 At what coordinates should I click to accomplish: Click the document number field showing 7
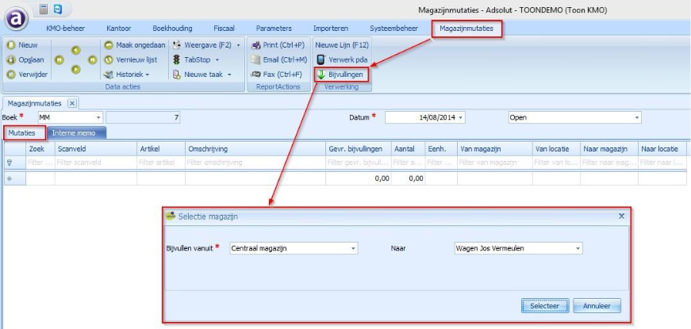[144, 117]
